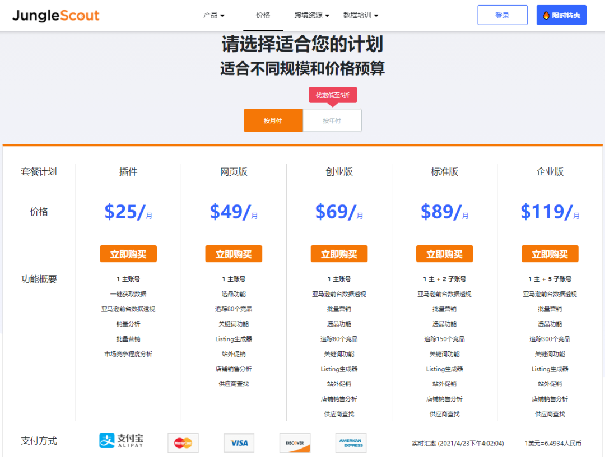The image size is (605, 457).
Task: Click the VISA payment icon
Action: pyautogui.click(x=239, y=442)
